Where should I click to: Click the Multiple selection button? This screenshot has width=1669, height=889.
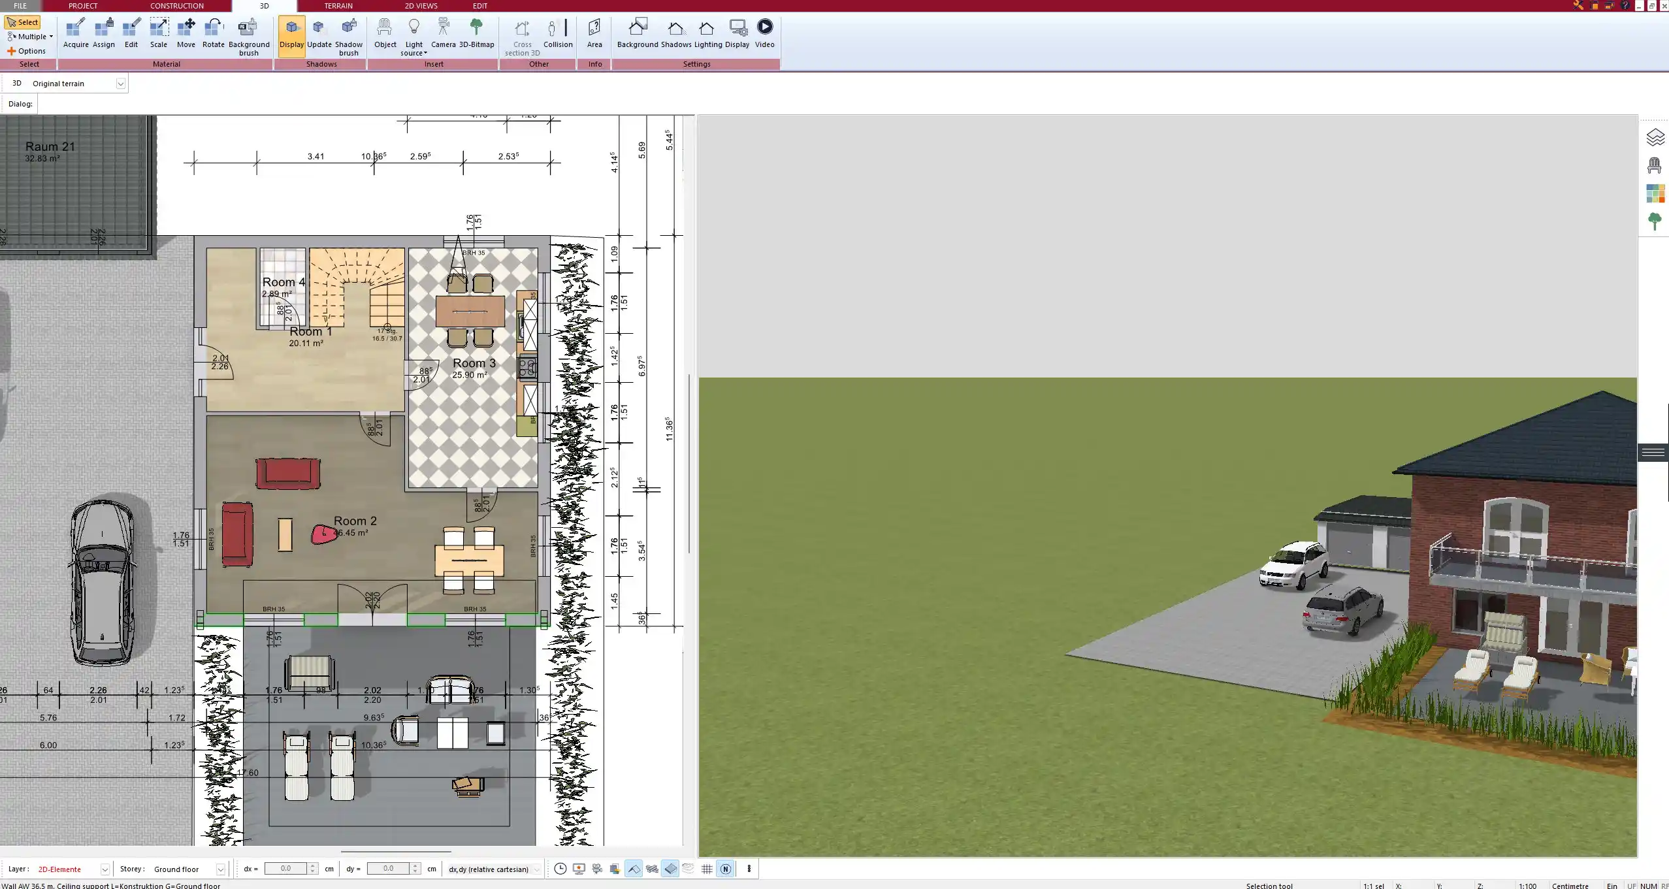pyautogui.click(x=29, y=37)
